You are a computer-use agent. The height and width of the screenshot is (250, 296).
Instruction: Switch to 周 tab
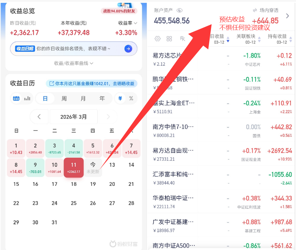[64, 98]
